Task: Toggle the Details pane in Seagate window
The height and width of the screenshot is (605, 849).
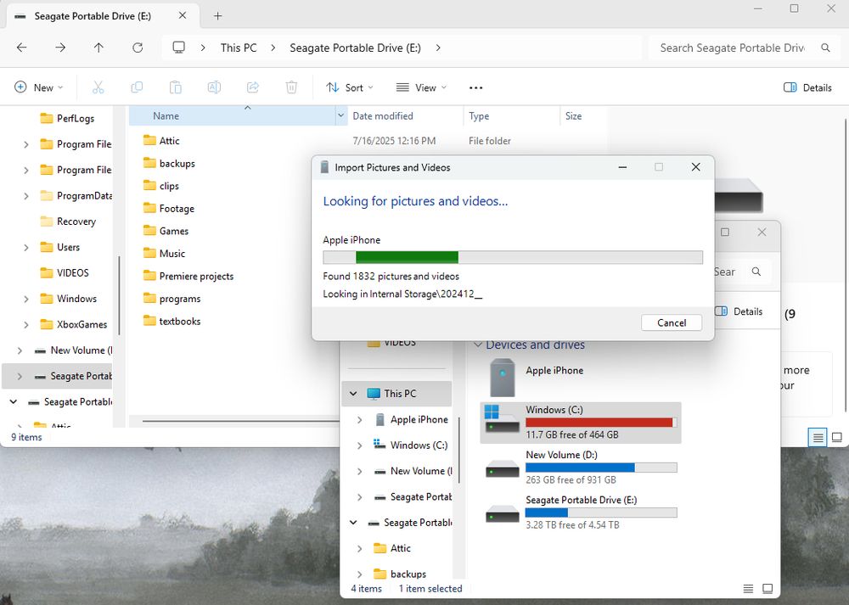Action: [808, 87]
